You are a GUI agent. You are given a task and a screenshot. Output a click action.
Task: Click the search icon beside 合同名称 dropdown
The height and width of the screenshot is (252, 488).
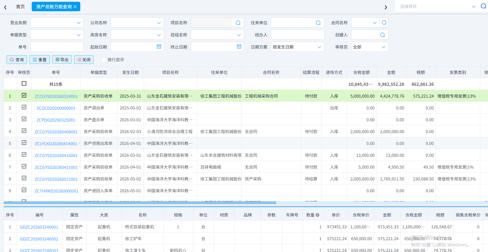click(384, 22)
